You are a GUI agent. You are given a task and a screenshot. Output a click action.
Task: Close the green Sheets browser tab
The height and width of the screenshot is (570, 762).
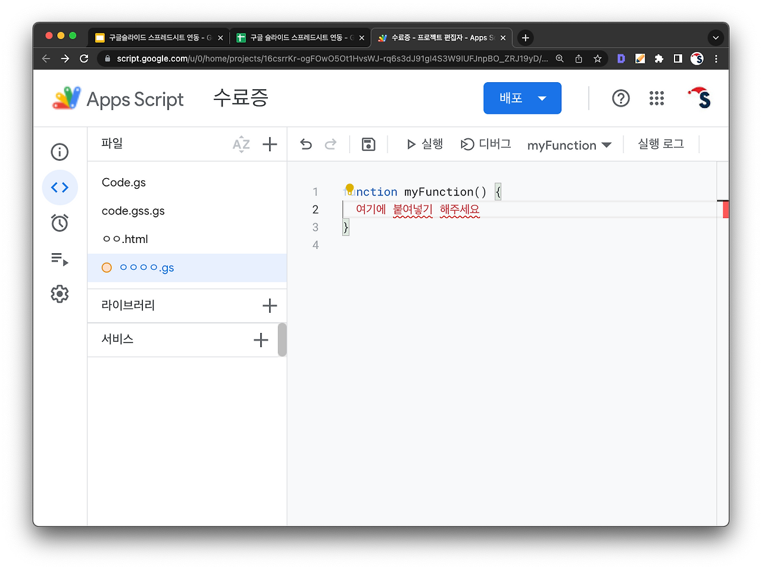(x=362, y=38)
